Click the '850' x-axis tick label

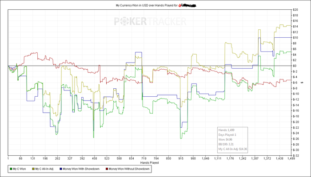(x=168, y=158)
